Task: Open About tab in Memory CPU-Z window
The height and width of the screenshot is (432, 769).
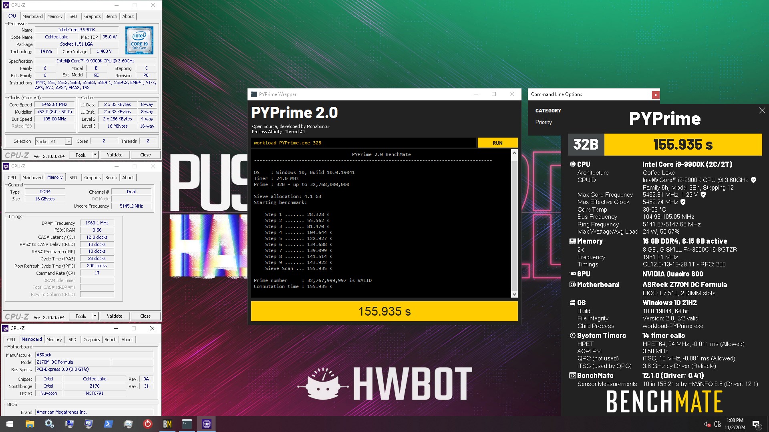Action: [128, 178]
